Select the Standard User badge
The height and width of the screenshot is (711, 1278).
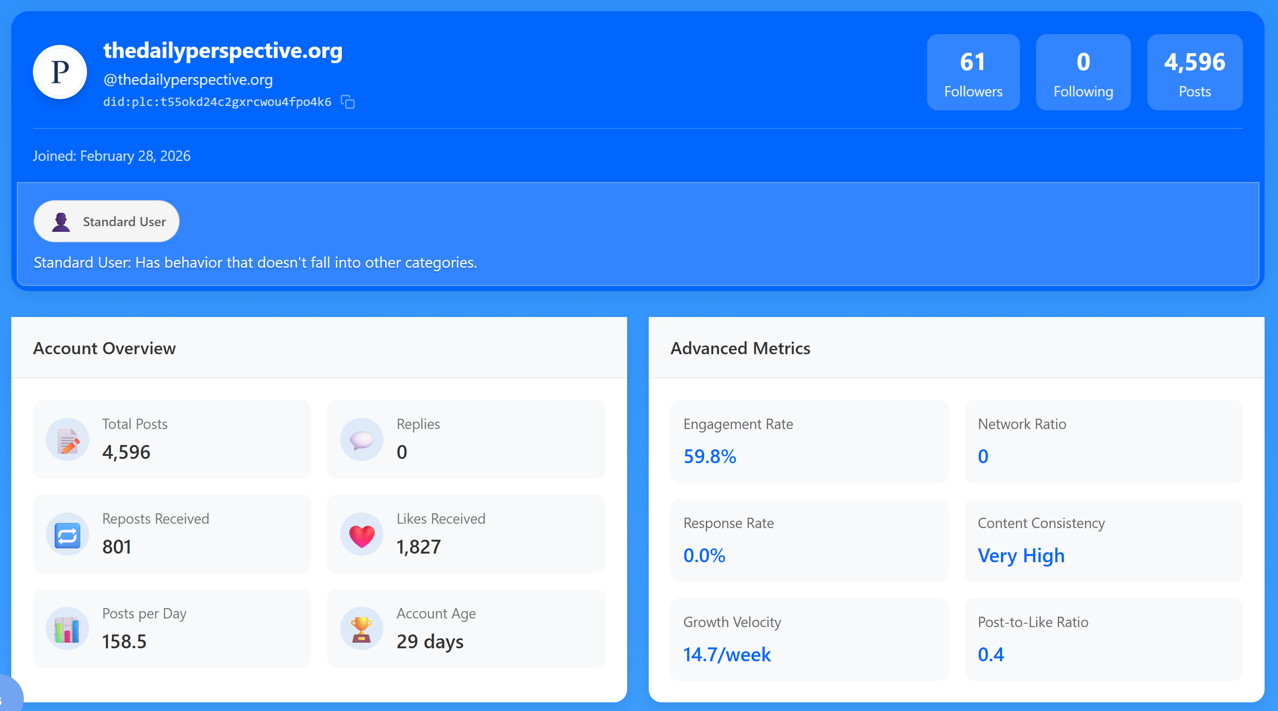(106, 221)
